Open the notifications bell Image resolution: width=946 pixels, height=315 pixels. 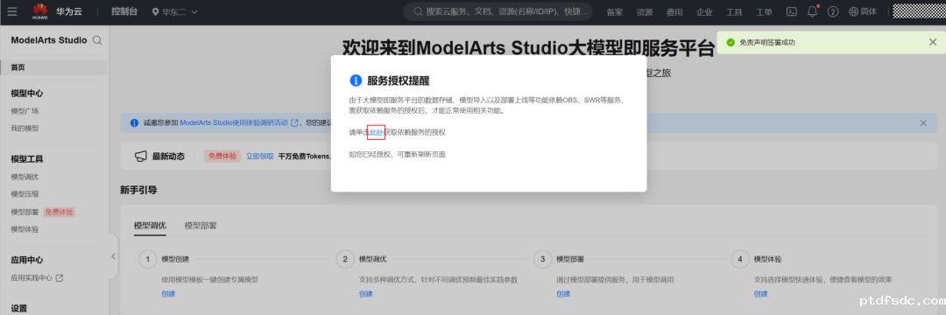[x=813, y=11]
